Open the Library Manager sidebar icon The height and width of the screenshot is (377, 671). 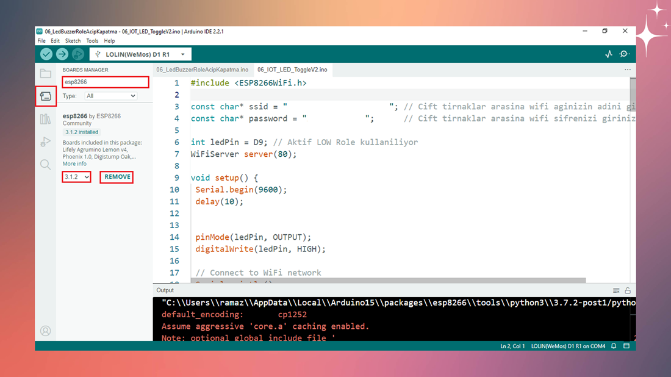click(x=45, y=119)
